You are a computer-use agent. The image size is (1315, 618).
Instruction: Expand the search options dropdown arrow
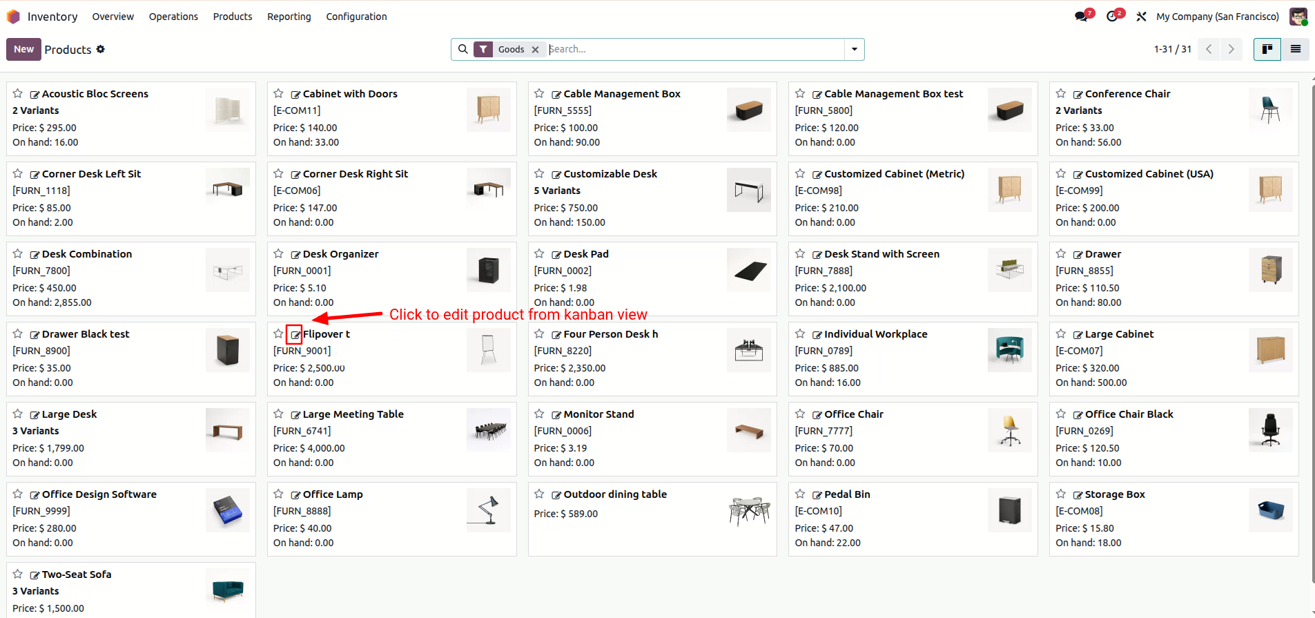pyautogui.click(x=855, y=49)
